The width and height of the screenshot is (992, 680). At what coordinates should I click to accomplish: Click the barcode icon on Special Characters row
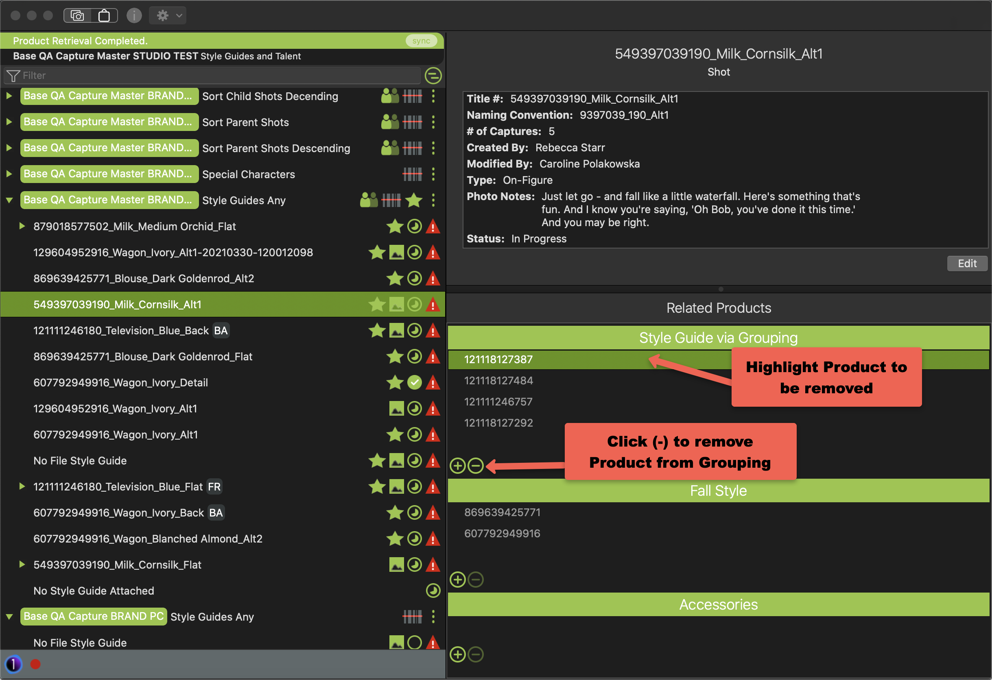(412, 174)
